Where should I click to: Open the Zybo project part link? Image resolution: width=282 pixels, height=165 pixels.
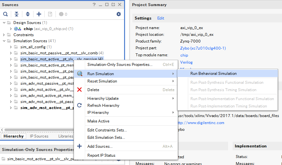[203, 48]
